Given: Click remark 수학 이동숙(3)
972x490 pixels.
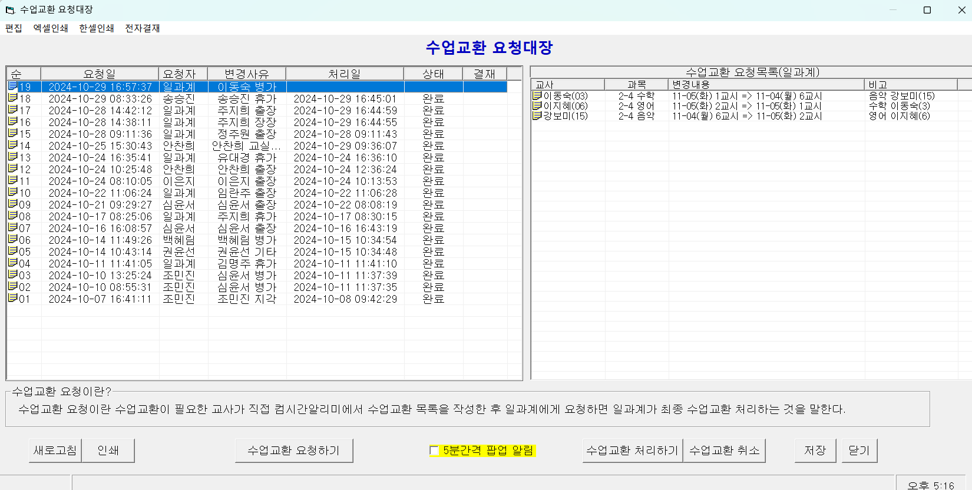Looking at the screenshot, I should point(899,106).
